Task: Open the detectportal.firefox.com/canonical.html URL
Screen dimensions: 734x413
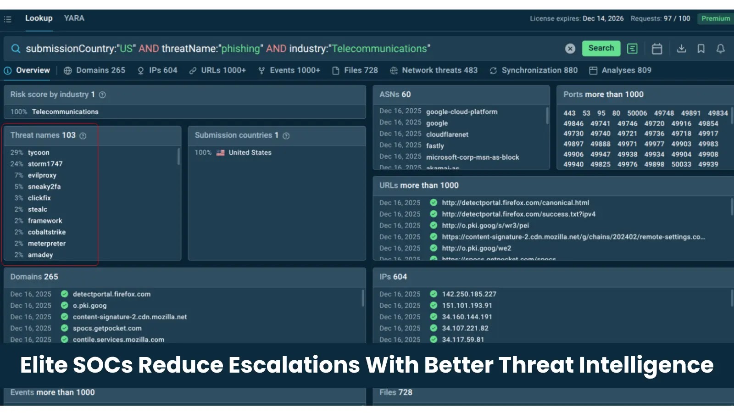Action: click(516, 202)
